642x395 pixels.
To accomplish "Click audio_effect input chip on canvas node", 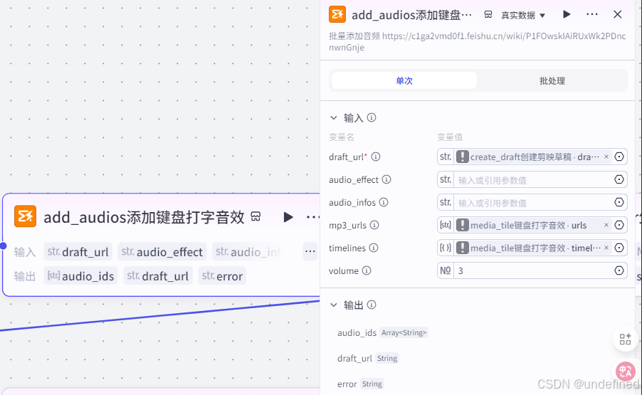I will pos(162,251).
